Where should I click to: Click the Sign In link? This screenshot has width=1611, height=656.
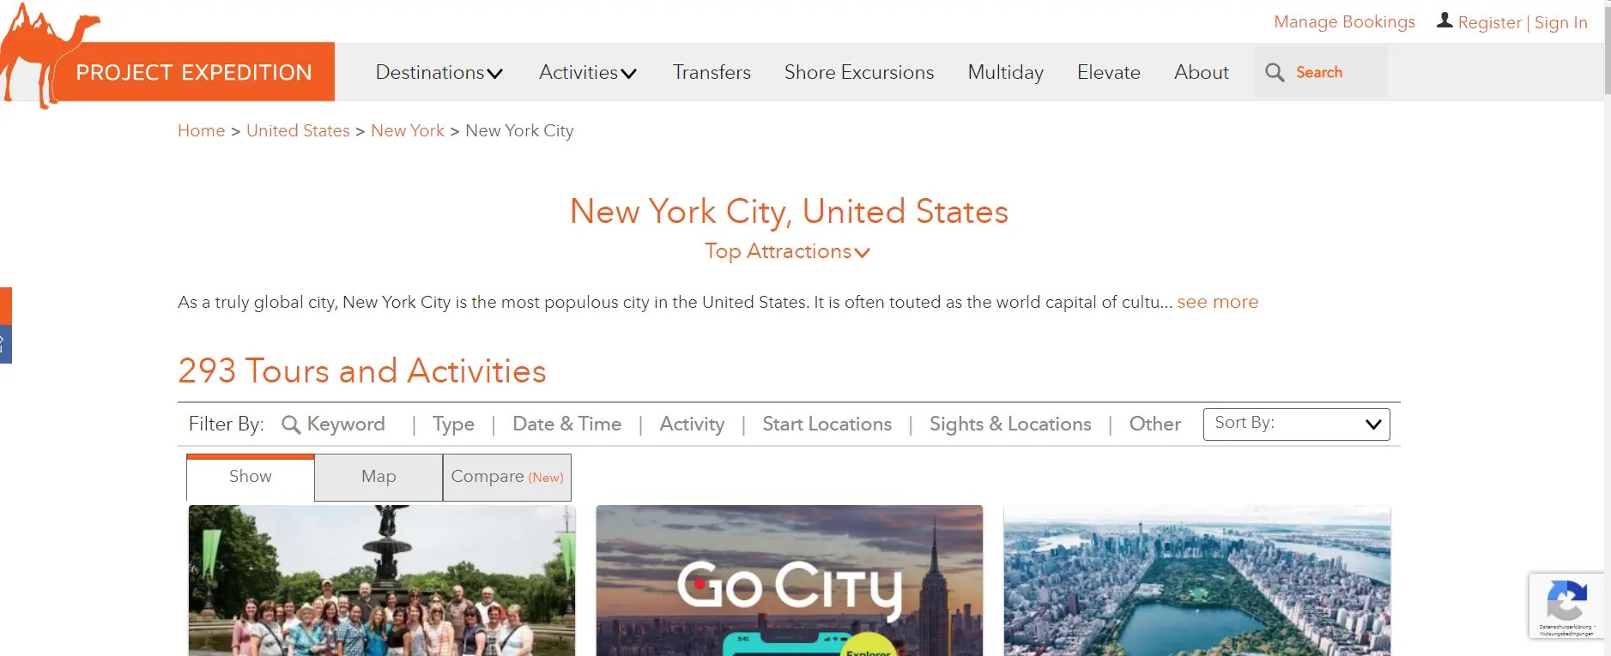[1561, 22]
